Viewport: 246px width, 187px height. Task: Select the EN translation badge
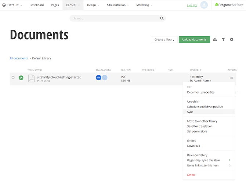tap(98, 77)
